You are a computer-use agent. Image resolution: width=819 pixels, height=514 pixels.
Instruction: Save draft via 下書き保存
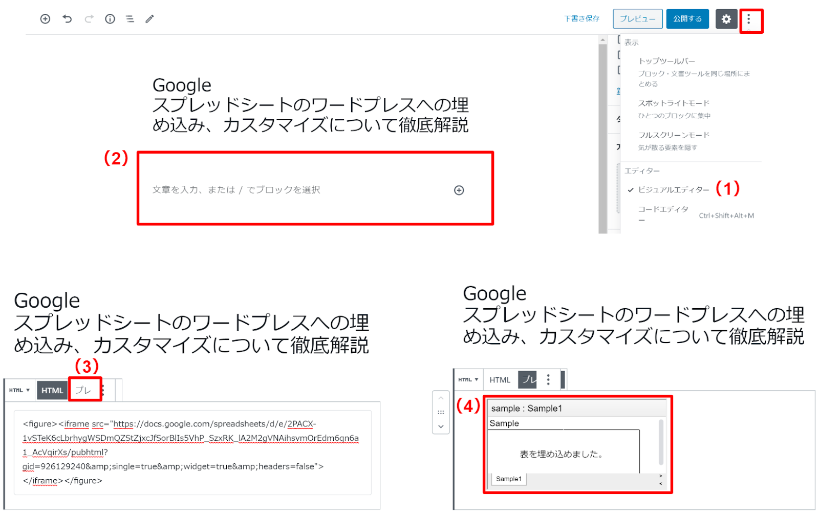tap(582, 19)
